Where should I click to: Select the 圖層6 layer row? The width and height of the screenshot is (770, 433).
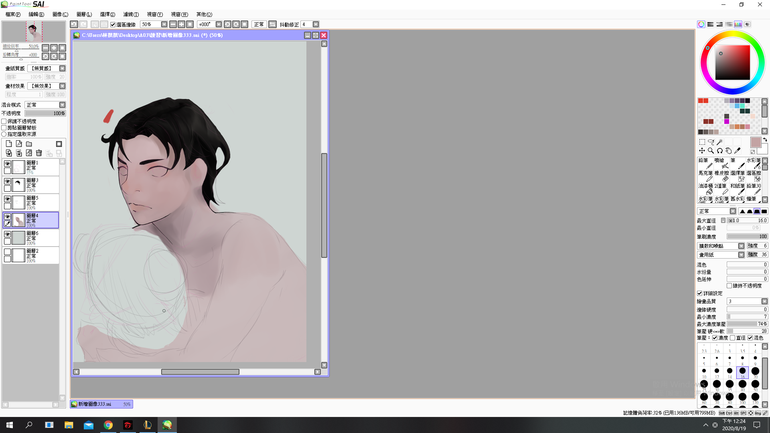[x=31, y=238]
